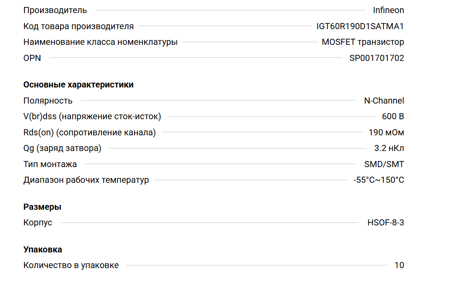Click the "Упаковка" section heading
Screen dimensions: 461x282
tap(43, 250)
